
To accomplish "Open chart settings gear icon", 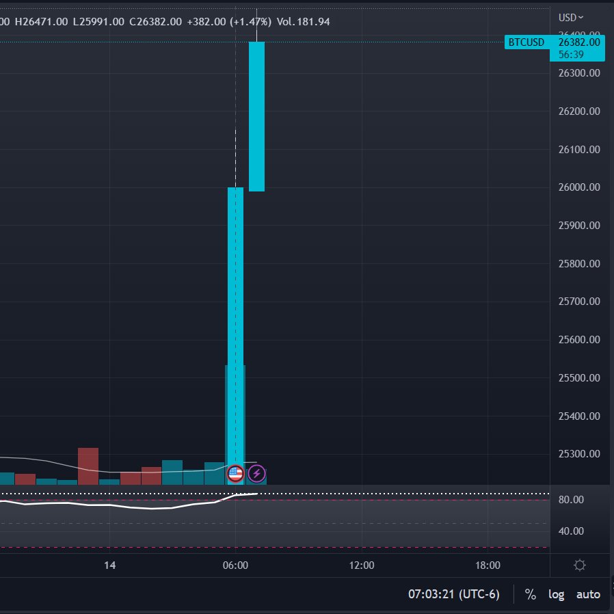I will pyautogui.click(x=580, y=565).
